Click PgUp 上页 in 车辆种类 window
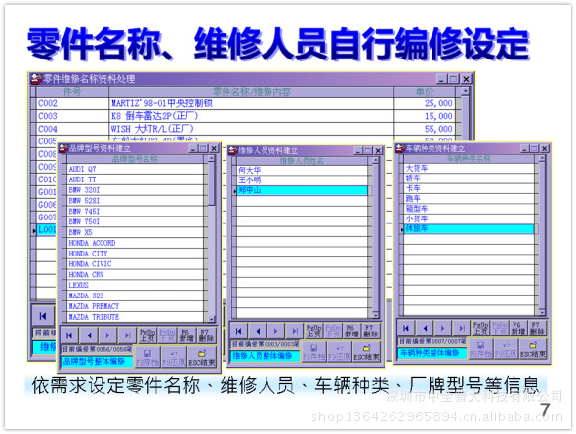576x434 pixels. click(480, 328)
